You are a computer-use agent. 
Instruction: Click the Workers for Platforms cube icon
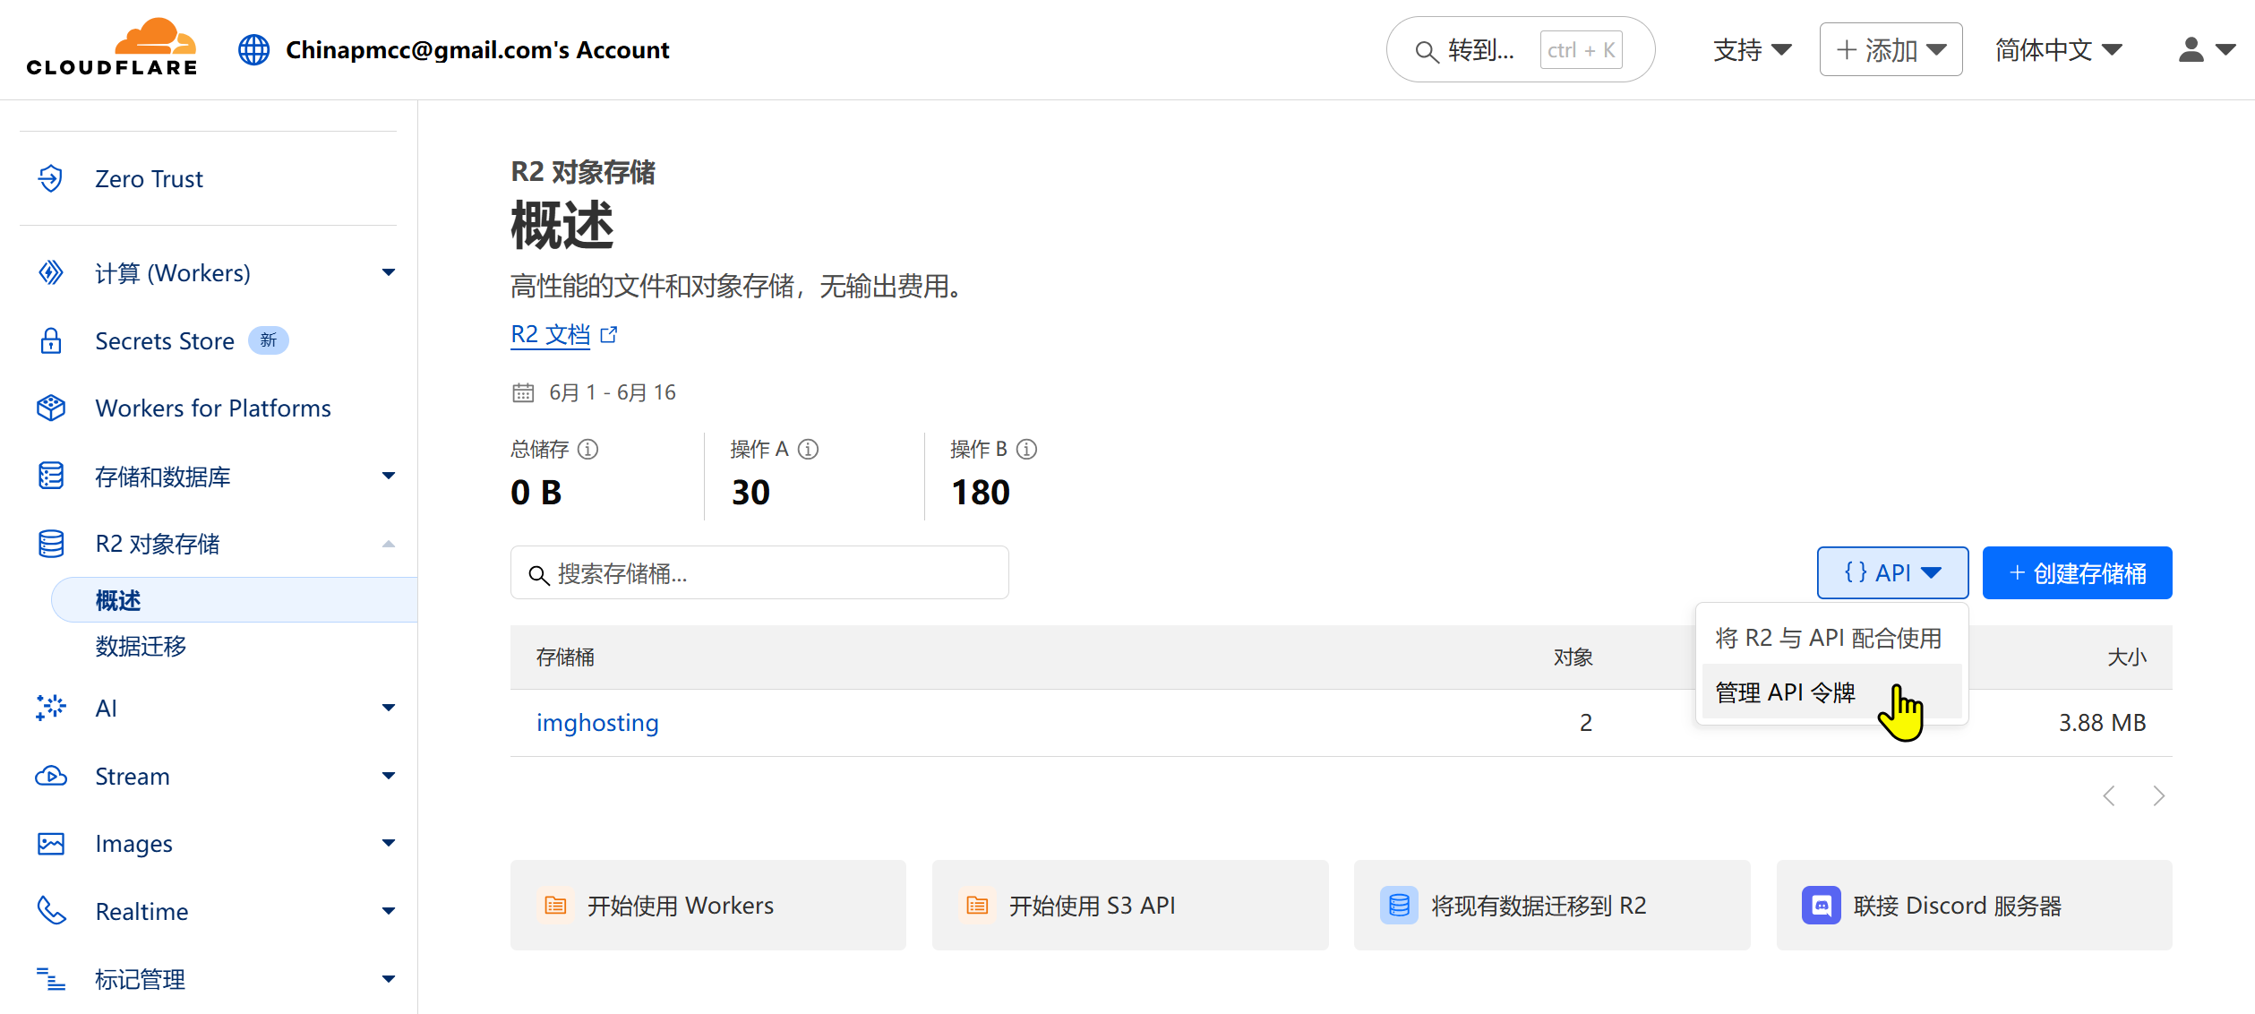[51, 408]
